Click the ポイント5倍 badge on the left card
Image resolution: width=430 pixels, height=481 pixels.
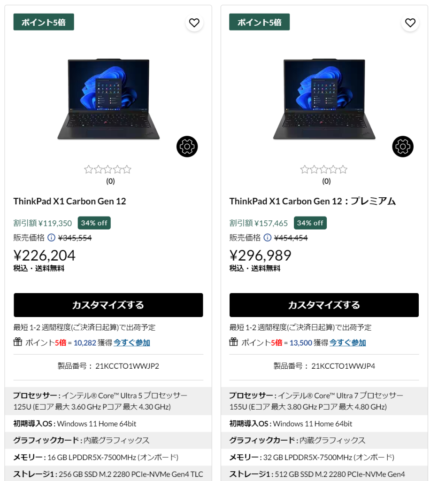pyautogui.click(x=44, y=22)
